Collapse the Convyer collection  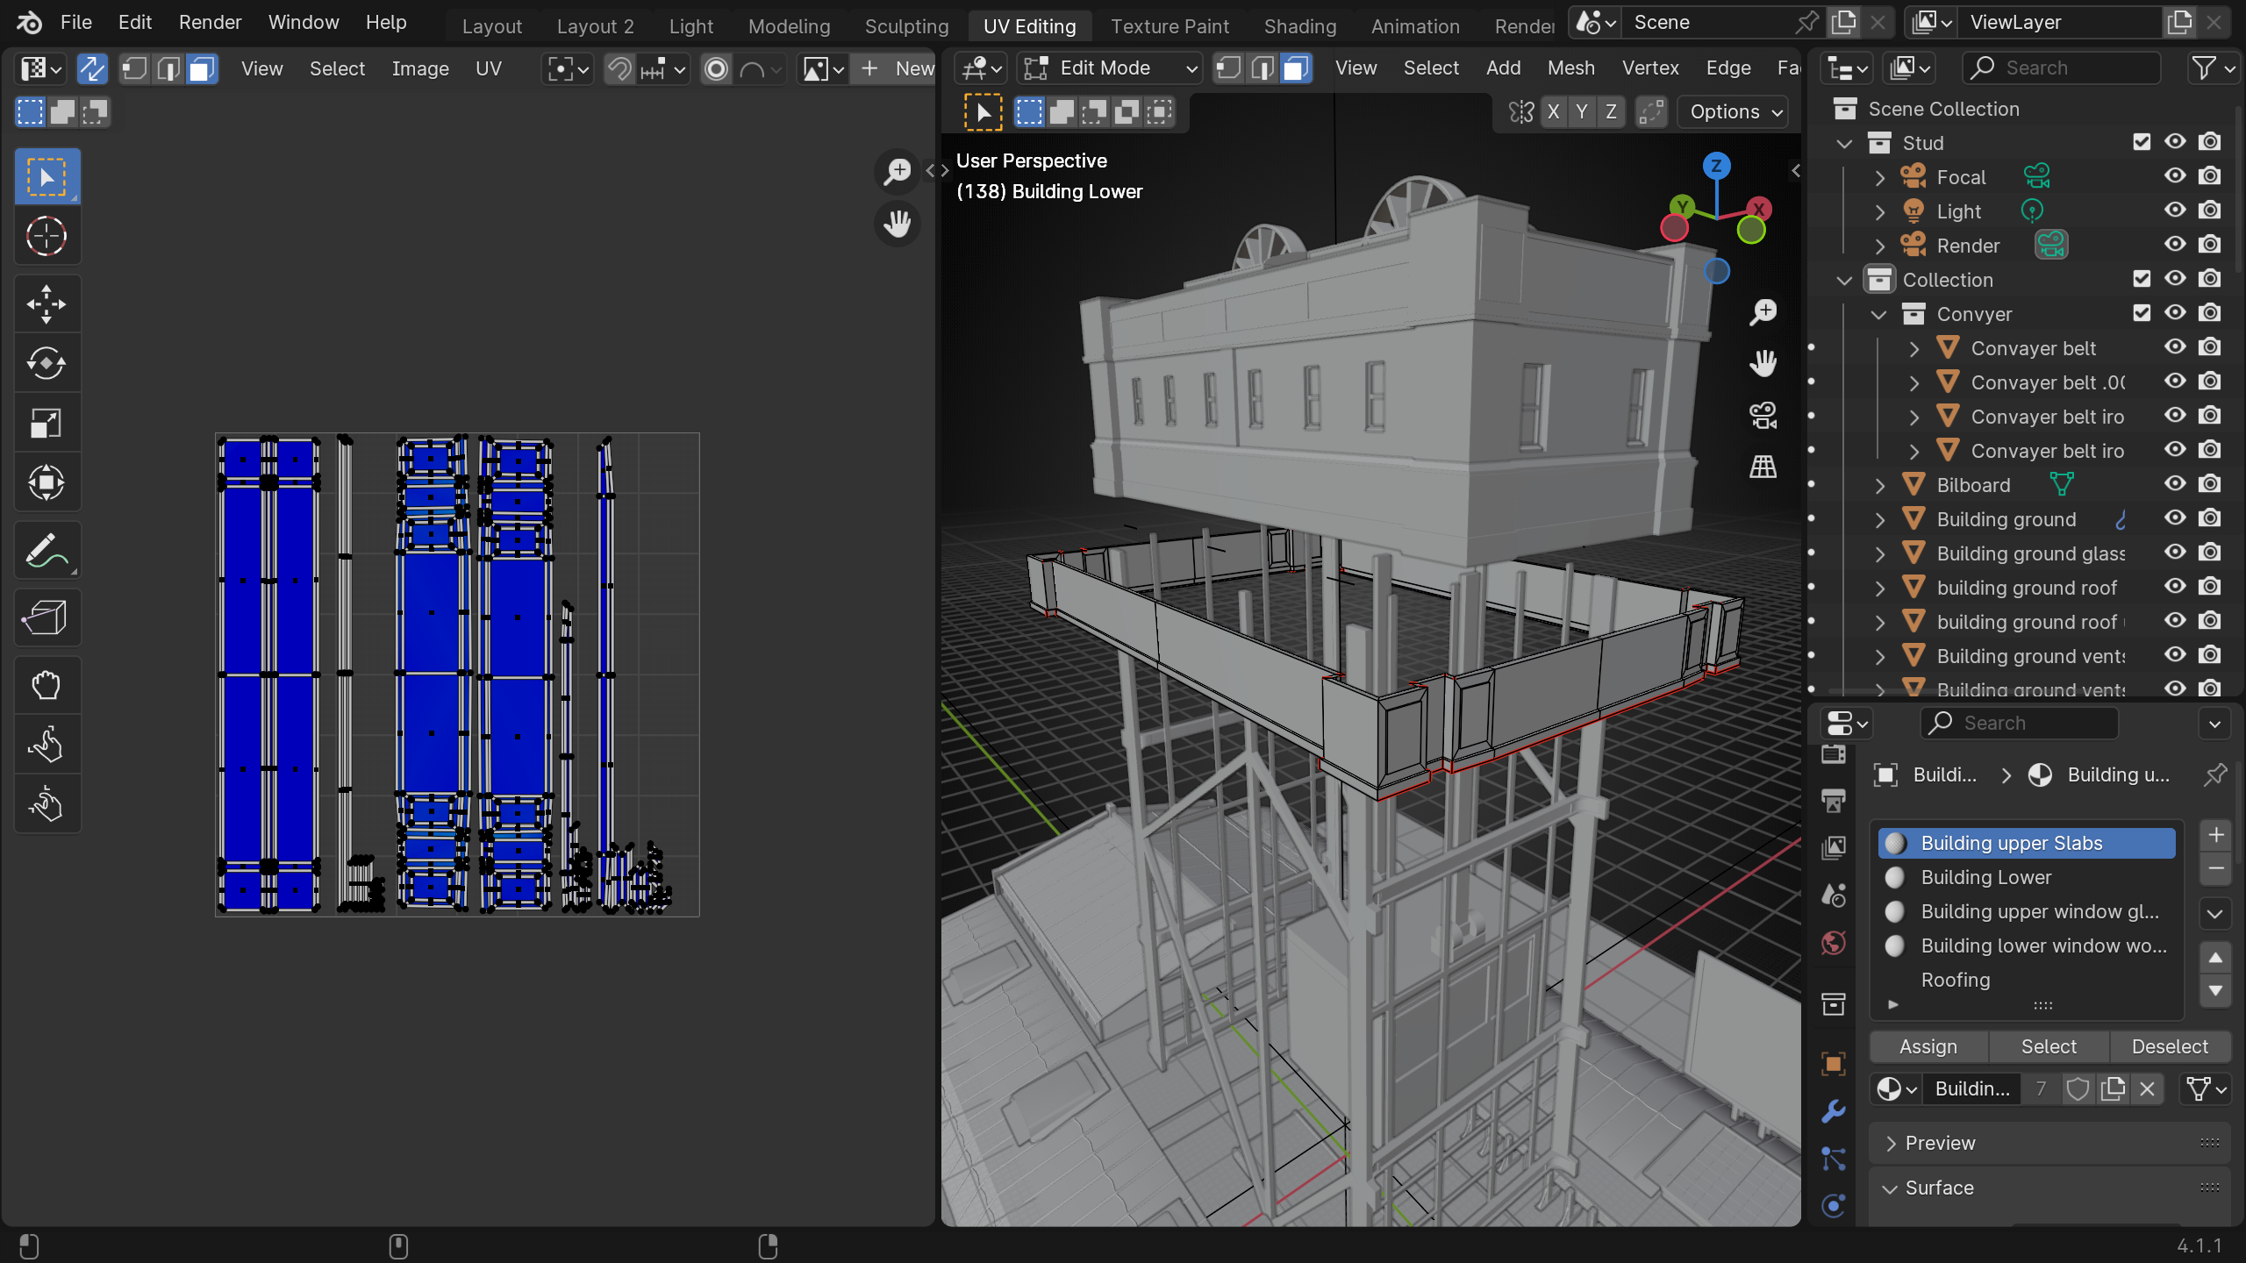pos(1878,314)
